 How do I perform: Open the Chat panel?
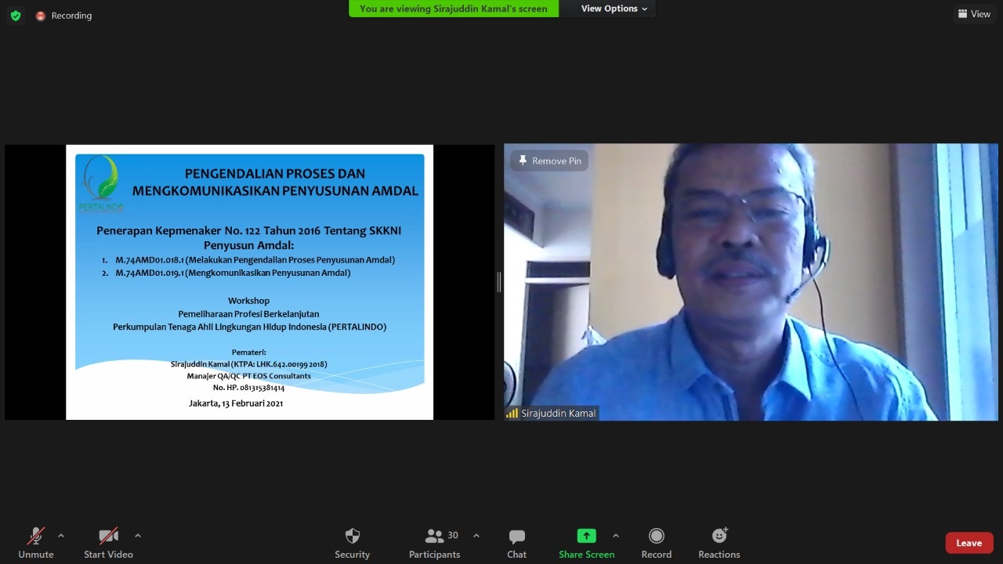point(516,537)
